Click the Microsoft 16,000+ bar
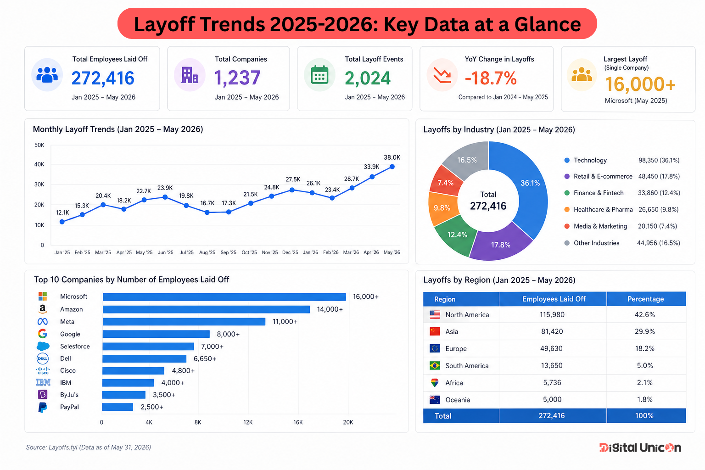Screen dimensions: 705x470 224,297
